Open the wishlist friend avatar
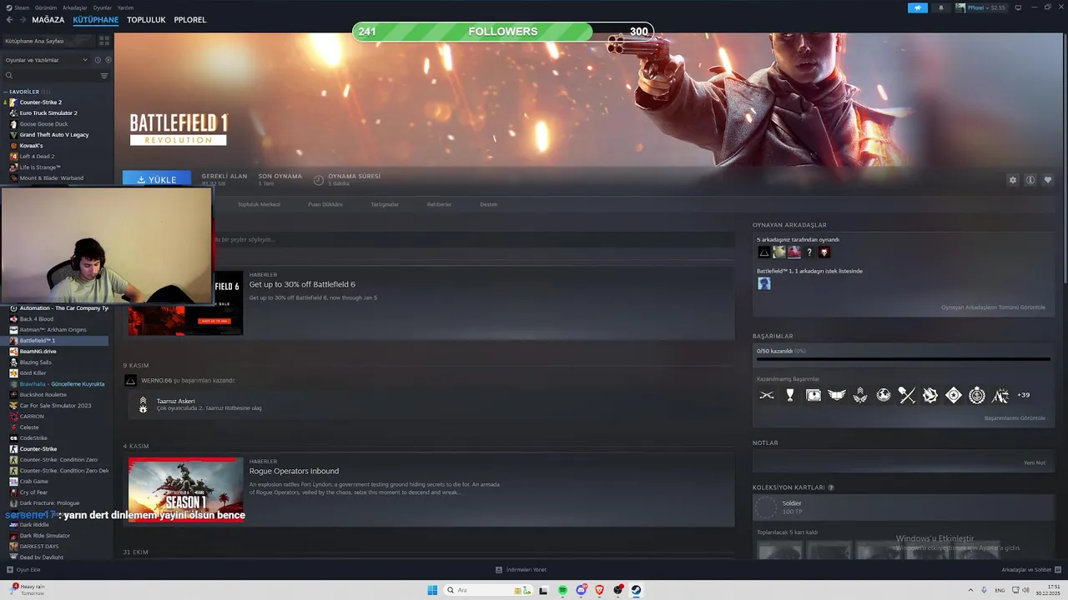This screenshot has width=1068, height=600. tap(763, 283)
